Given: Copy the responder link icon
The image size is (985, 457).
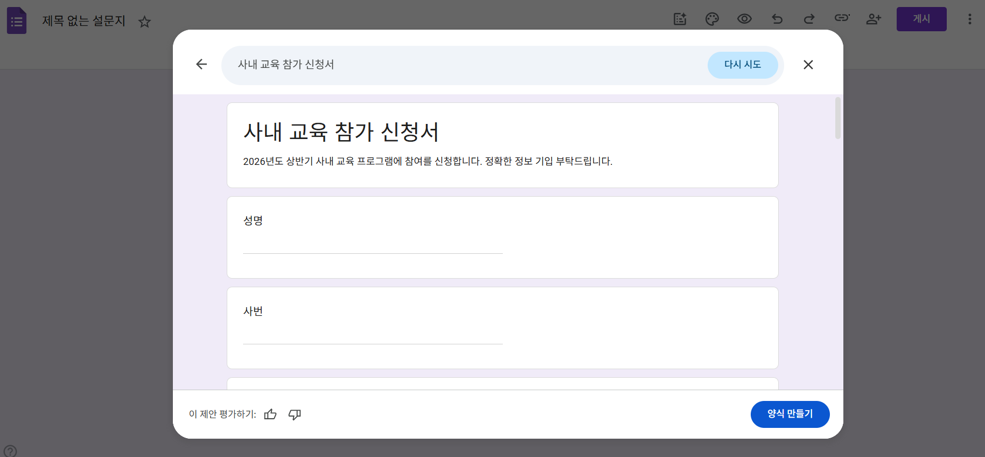Looking at the screenshot, I should point(842,18).
